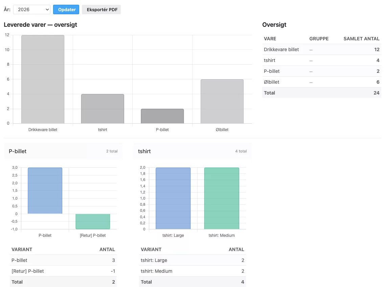Click the 'Leverede varer — oversigt' heading
Image resolution: width=386 pixels, height=287 pixels.
point(40,25)
